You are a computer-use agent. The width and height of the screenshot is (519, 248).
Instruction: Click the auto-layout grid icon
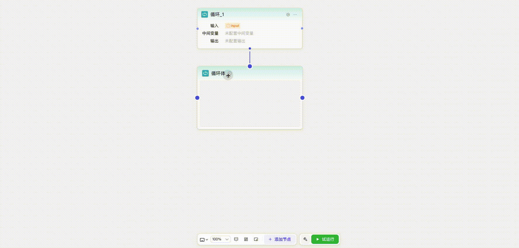[246, 239]
